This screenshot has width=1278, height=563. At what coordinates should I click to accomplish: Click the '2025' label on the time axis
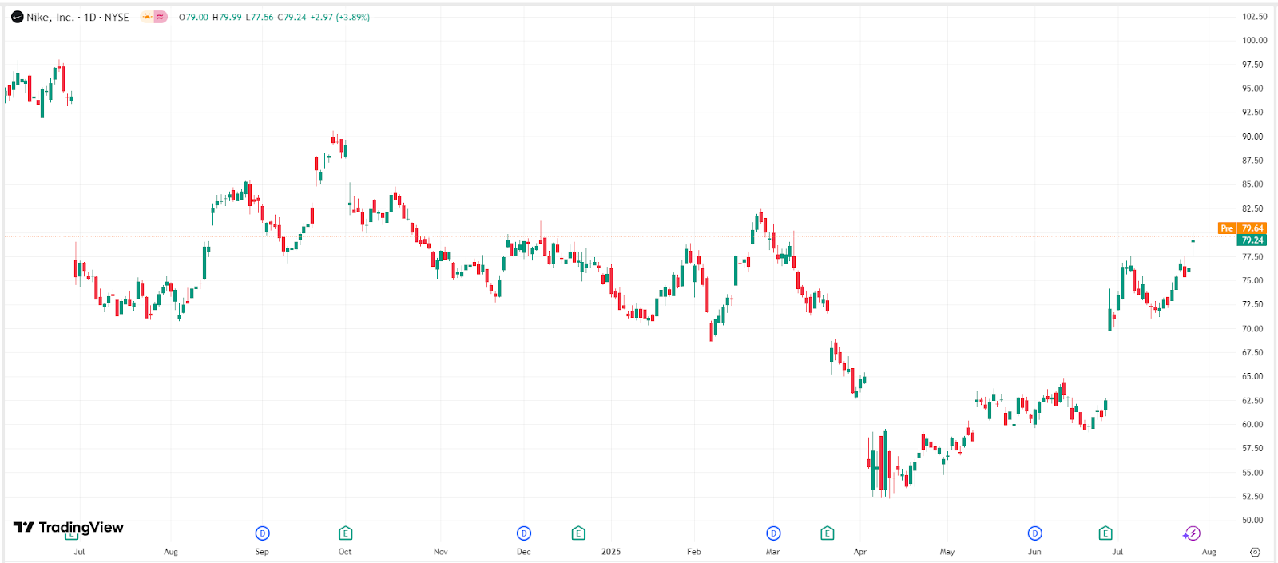coord(612,551)
